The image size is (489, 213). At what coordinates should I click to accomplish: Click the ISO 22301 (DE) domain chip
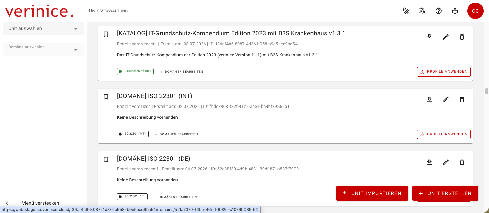(x=132, y=197)
